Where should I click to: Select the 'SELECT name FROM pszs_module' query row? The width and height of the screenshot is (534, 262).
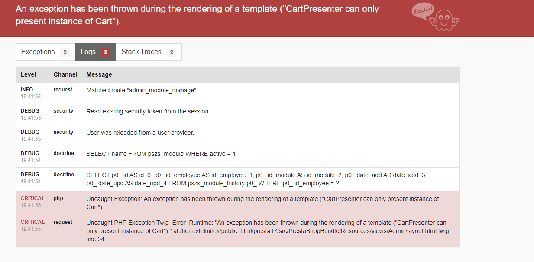[x=161, y=154]
